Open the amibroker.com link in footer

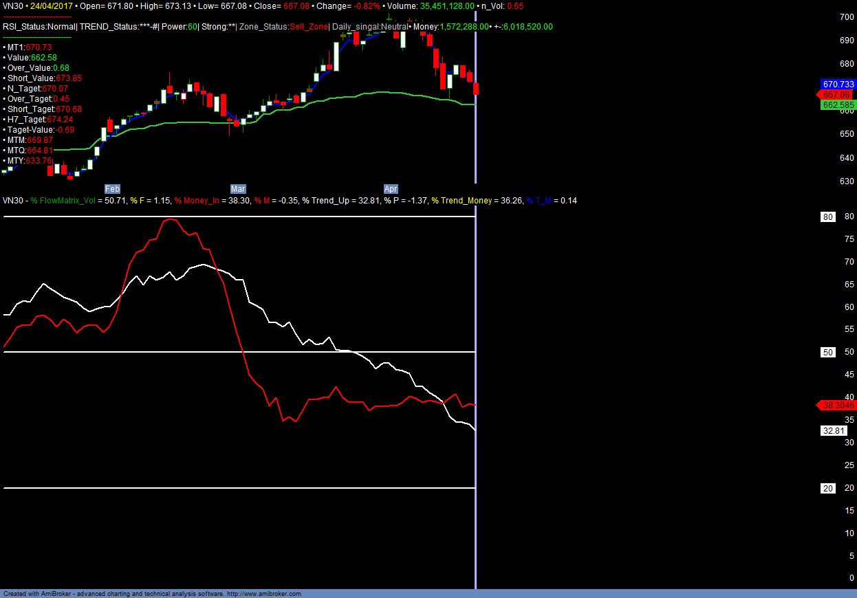click(263, 594)
